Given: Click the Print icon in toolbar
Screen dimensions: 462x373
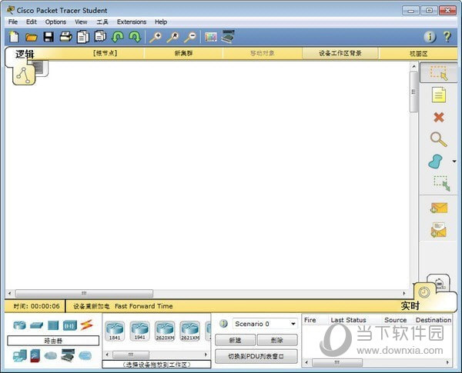Looking at the screenshot, I should point(65,36).
